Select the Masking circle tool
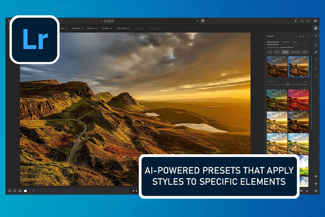The width and height of the screenshot is (325, 217). (x=316, y=60)
